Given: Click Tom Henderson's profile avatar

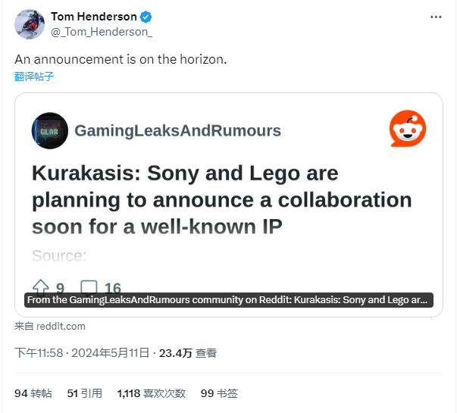Looking at the screenshot, I should click(30, 24).
